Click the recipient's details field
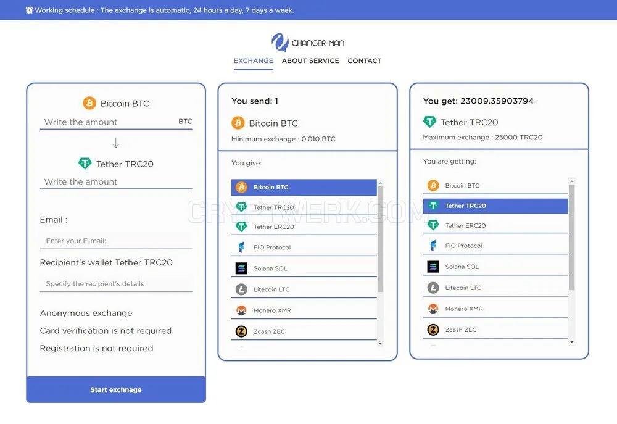This screenshot has width=617, height=424. click(x=116, y=283)
